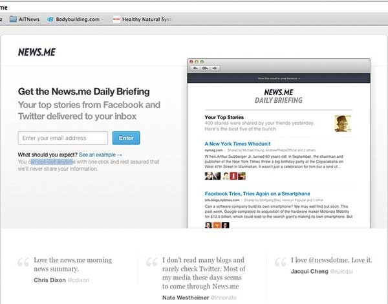388x304 pixels.
Task: Open "A New York Times Whodunit" story
Action: (237, 144)
